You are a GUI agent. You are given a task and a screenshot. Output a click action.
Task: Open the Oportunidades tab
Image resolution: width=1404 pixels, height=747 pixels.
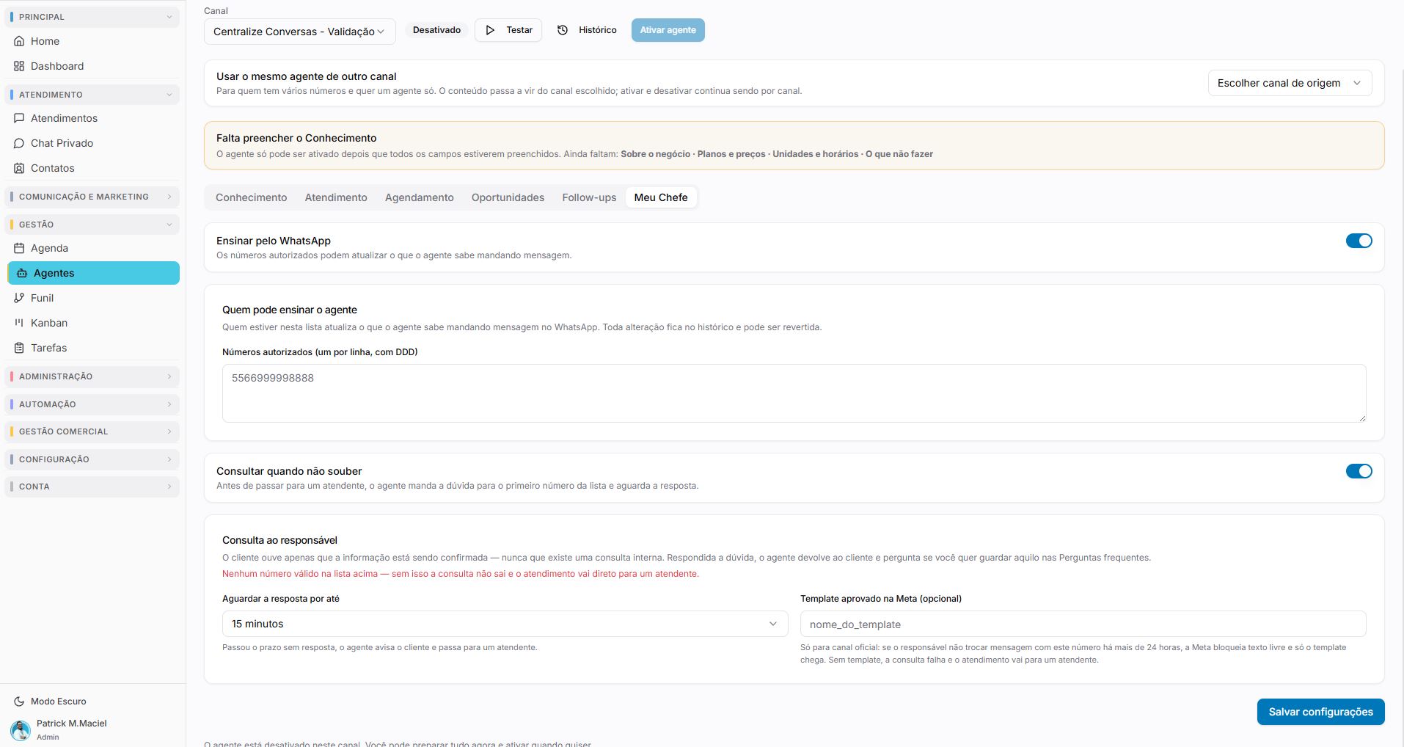pos(508,197)
